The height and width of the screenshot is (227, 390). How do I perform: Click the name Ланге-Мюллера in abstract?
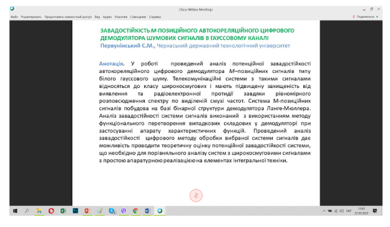(x=288, y=109)
